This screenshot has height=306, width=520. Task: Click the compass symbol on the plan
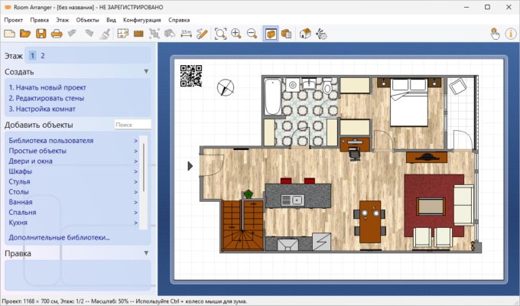click(x=226, y=88)
